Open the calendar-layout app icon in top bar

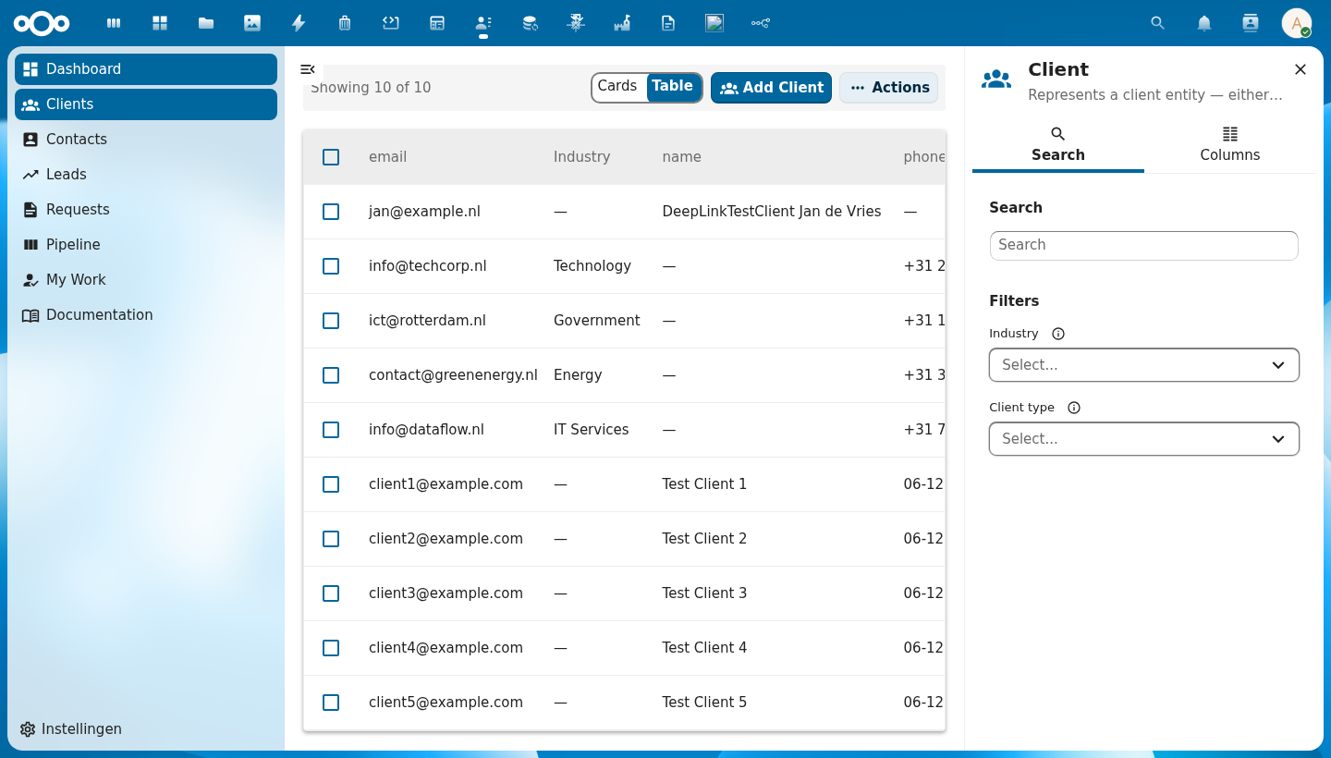click(x=437, y=23)
